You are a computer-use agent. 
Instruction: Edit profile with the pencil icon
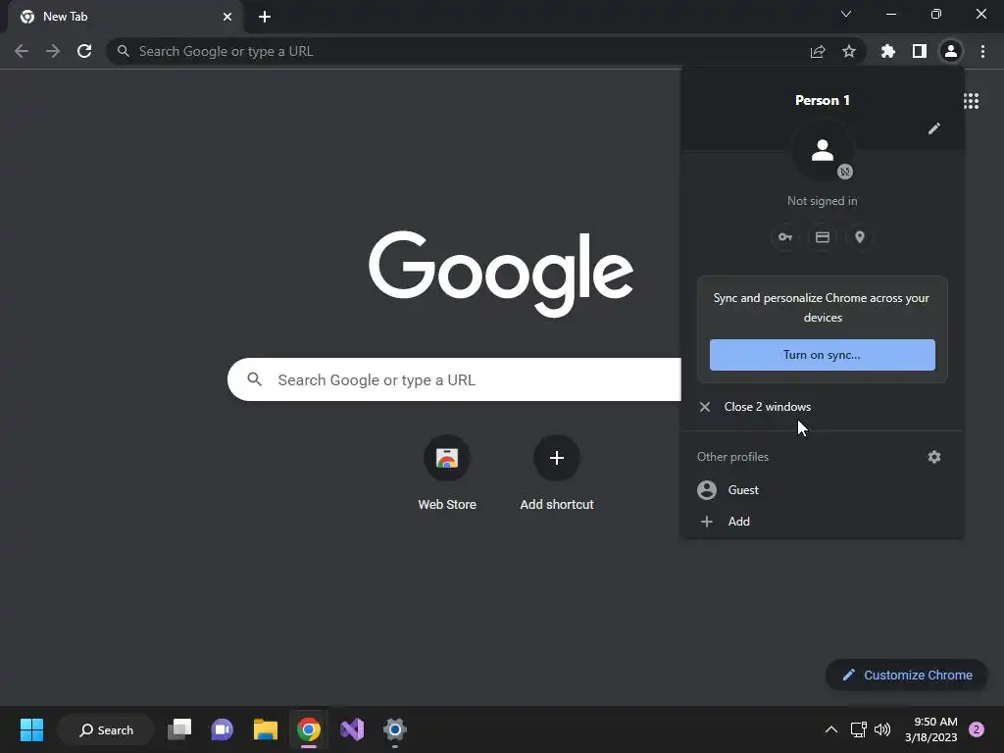tap(934, 128)
